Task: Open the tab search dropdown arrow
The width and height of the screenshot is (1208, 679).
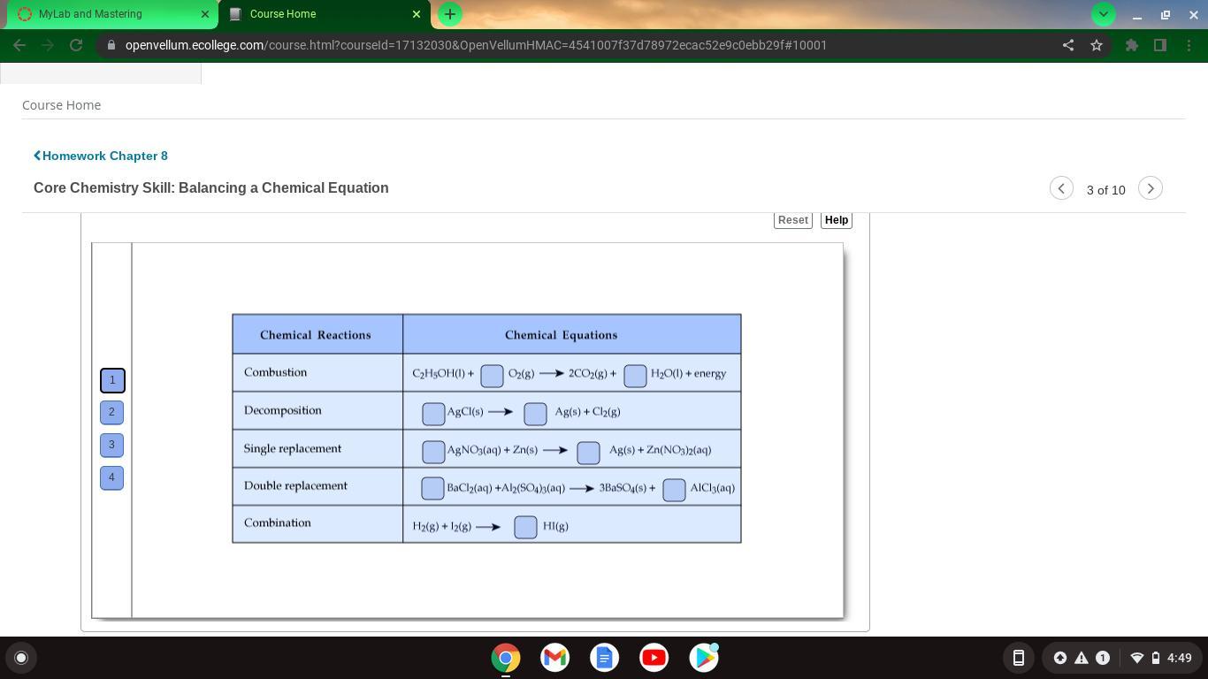Action: pos(1103,14)
